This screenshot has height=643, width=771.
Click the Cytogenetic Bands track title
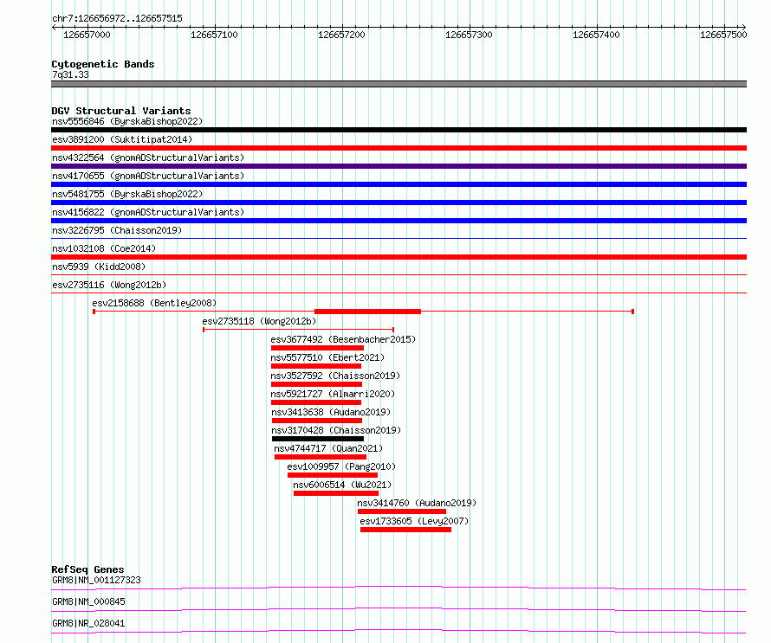[103, 64]
